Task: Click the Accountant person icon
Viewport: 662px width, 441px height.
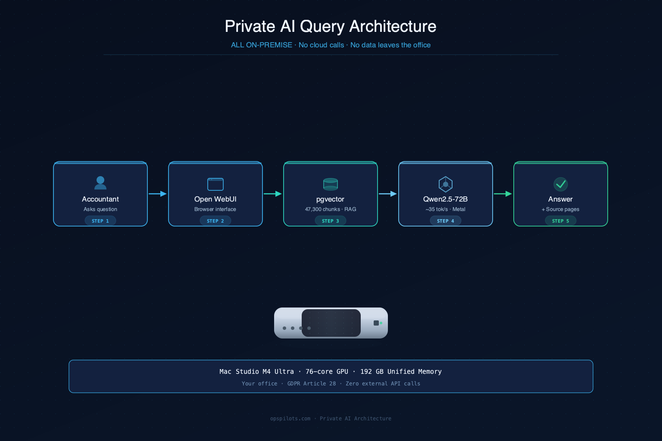Action: [x=100, y=183]
